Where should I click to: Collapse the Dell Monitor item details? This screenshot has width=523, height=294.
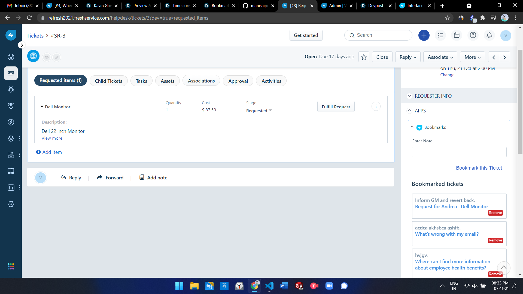(42, 107)
